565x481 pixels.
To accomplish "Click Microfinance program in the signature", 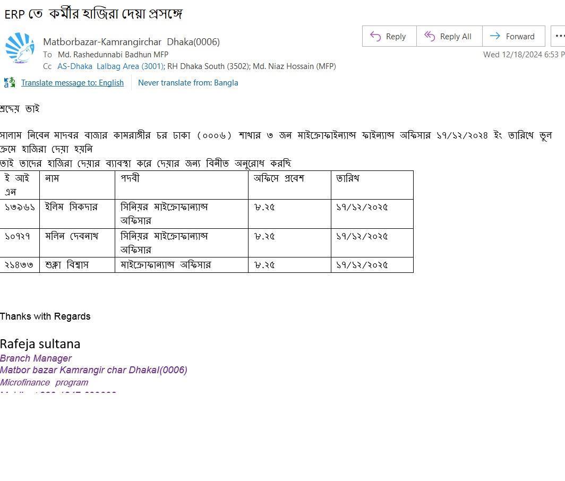I will 44,382.
